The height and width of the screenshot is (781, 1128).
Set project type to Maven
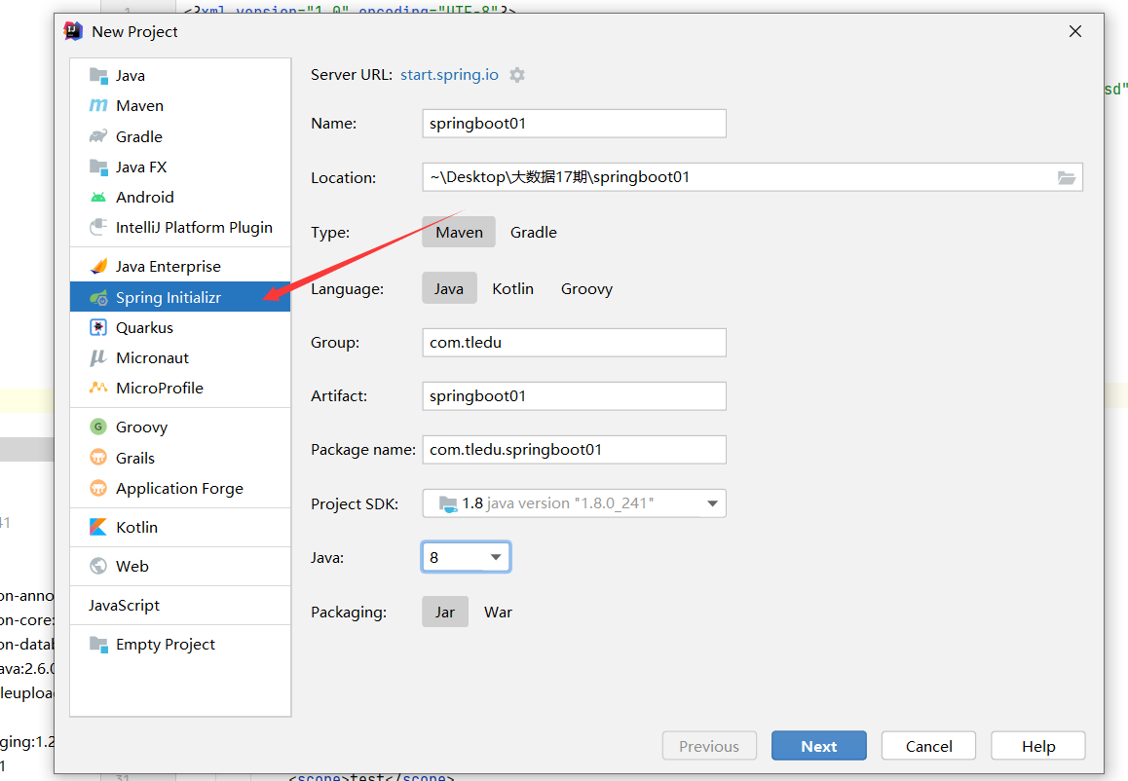[x=459, y=233]
